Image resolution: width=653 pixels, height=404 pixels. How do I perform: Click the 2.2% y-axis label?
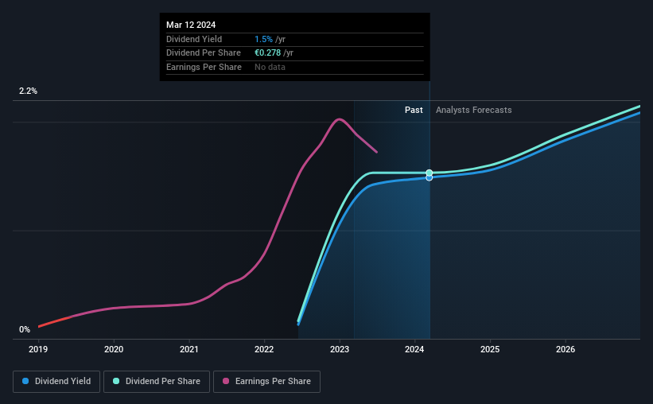point(28,91)
